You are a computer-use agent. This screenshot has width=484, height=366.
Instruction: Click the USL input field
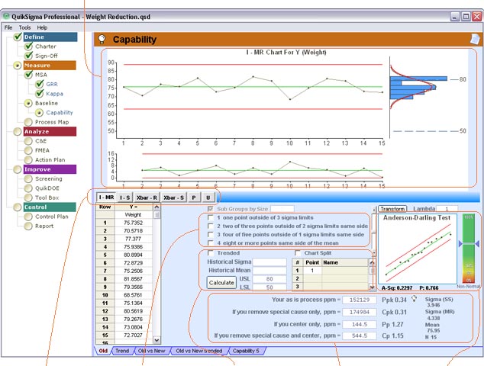point(269,279)
